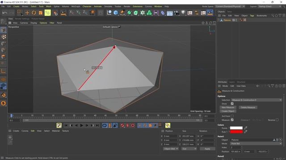Open the Point1 Mode dropdown
This screenshot has height=160, width=286.
[x=256, y=144]
